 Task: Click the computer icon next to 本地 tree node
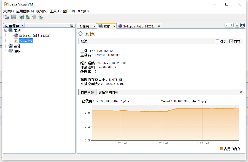pyautogui.click(x=10, y=30)
